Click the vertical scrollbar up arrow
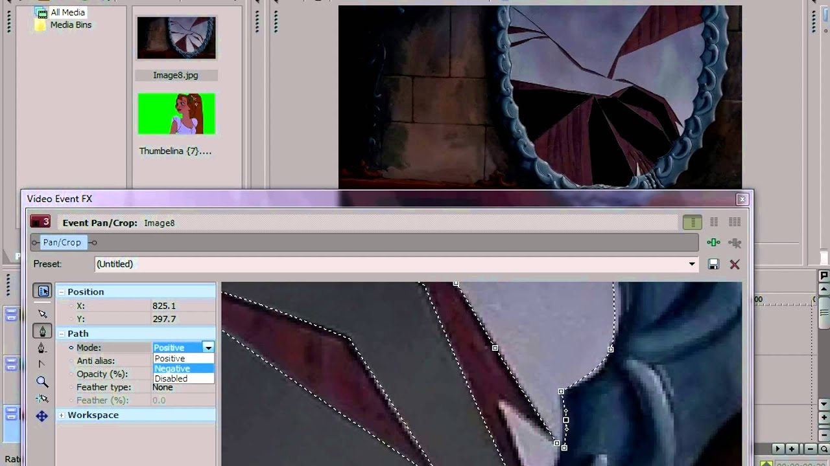This screenshot has height=466, width=830. [824, 290]
